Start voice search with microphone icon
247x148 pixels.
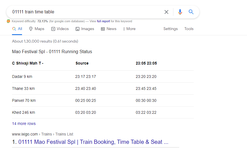[x=180, y=12]
